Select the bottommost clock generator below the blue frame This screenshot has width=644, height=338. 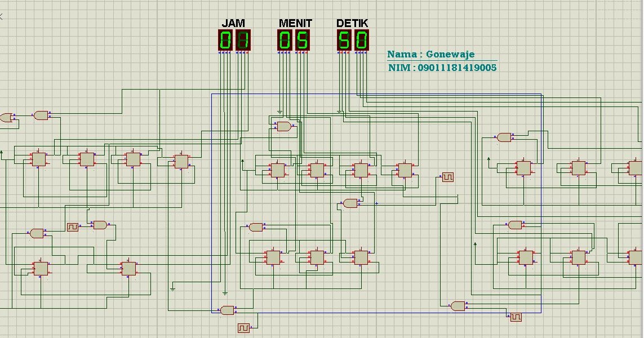pos(243,328)
